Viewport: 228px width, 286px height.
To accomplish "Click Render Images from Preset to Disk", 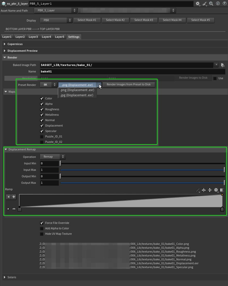I will pos(128,84).
